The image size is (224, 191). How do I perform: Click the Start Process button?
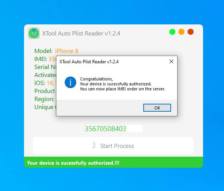tap(113, 146)
